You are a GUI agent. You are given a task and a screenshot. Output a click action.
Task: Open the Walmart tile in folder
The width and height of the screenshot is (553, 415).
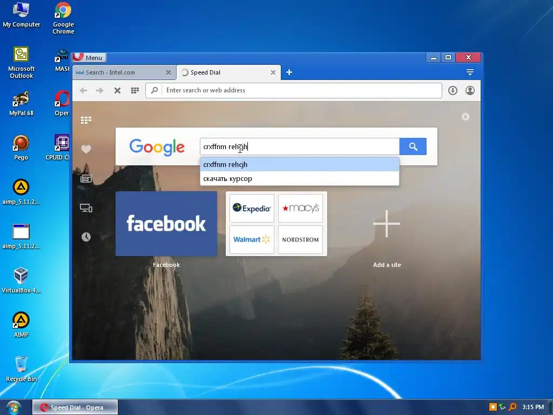coord(252,239)
